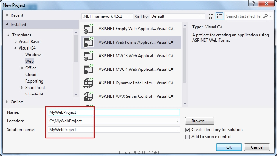This screenshot has height=156, width=277.
Task: Click the Cancel button
Action: click(x=257, y=147)
